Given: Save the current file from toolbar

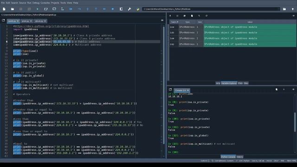Looking at the screenshot, I should (20, 9).
